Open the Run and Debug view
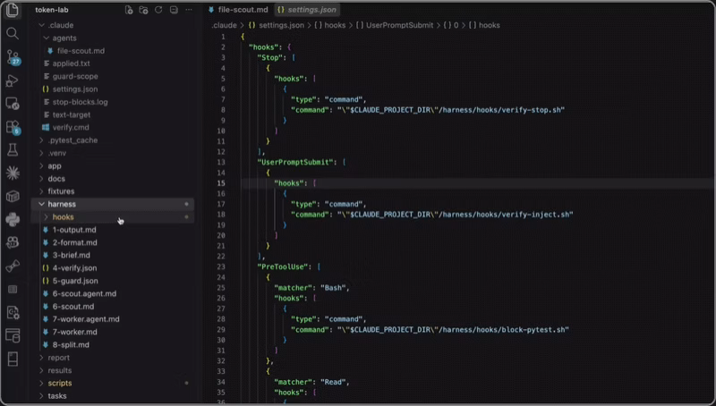The height and width of the screenshot is (406, 716). (13, 80)
